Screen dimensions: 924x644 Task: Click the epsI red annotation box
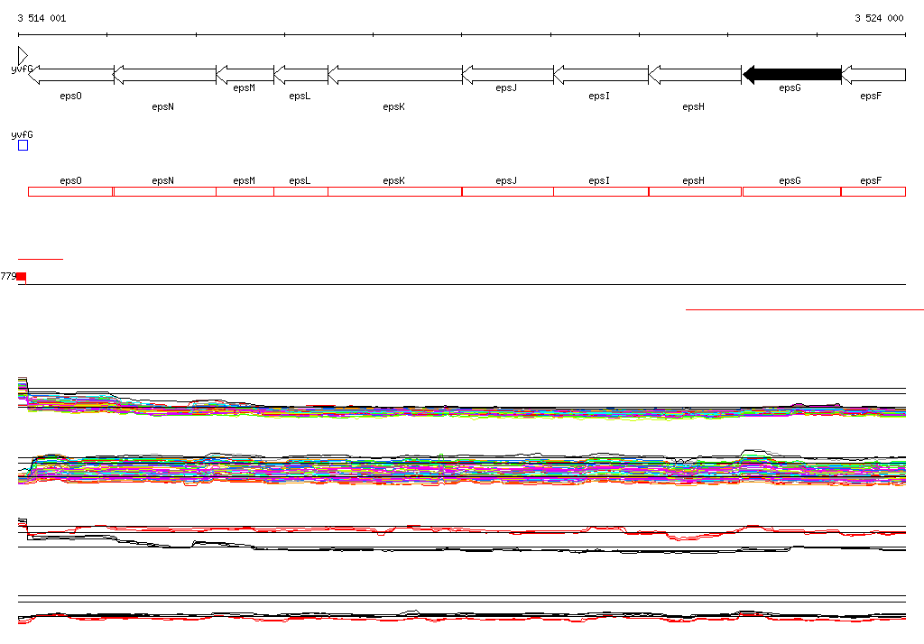[601, 191]
